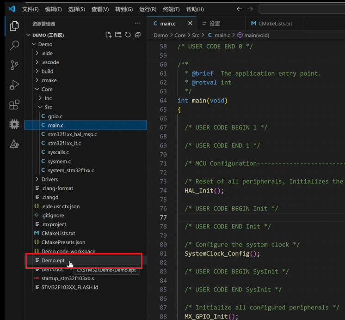
Task: Open the 文件(F) menu
Action: coord(31,9)
